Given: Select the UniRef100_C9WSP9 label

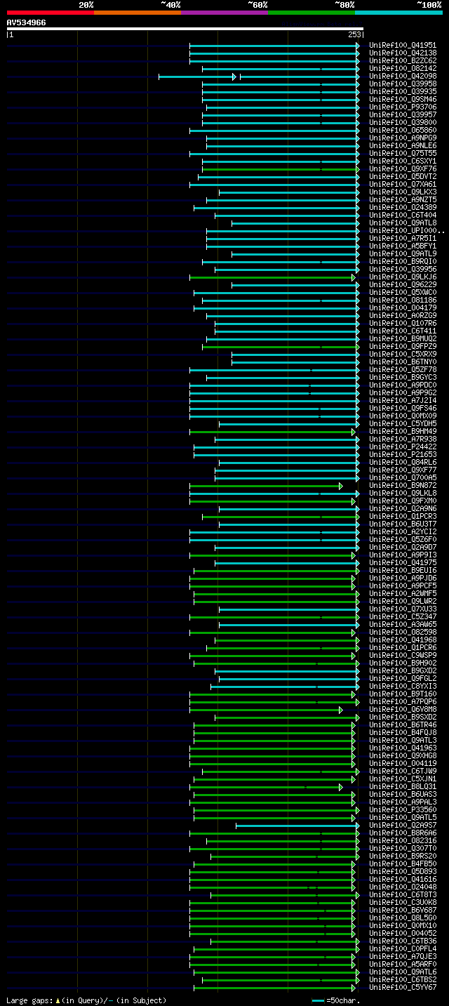Looking at the screenshot, I should point(403,656).
